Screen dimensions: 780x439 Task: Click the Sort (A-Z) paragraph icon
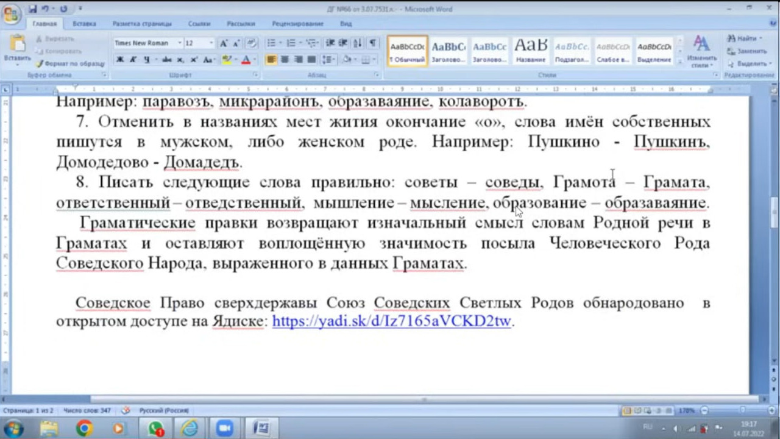tap(358, 43)
